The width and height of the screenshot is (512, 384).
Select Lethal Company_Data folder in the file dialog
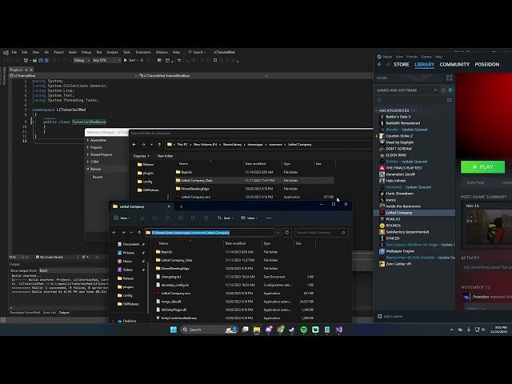[x=254, y=180]
